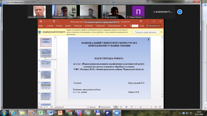
Task: Click the slide panel scroll-up arrow
Action: click(x=55, y=37)
